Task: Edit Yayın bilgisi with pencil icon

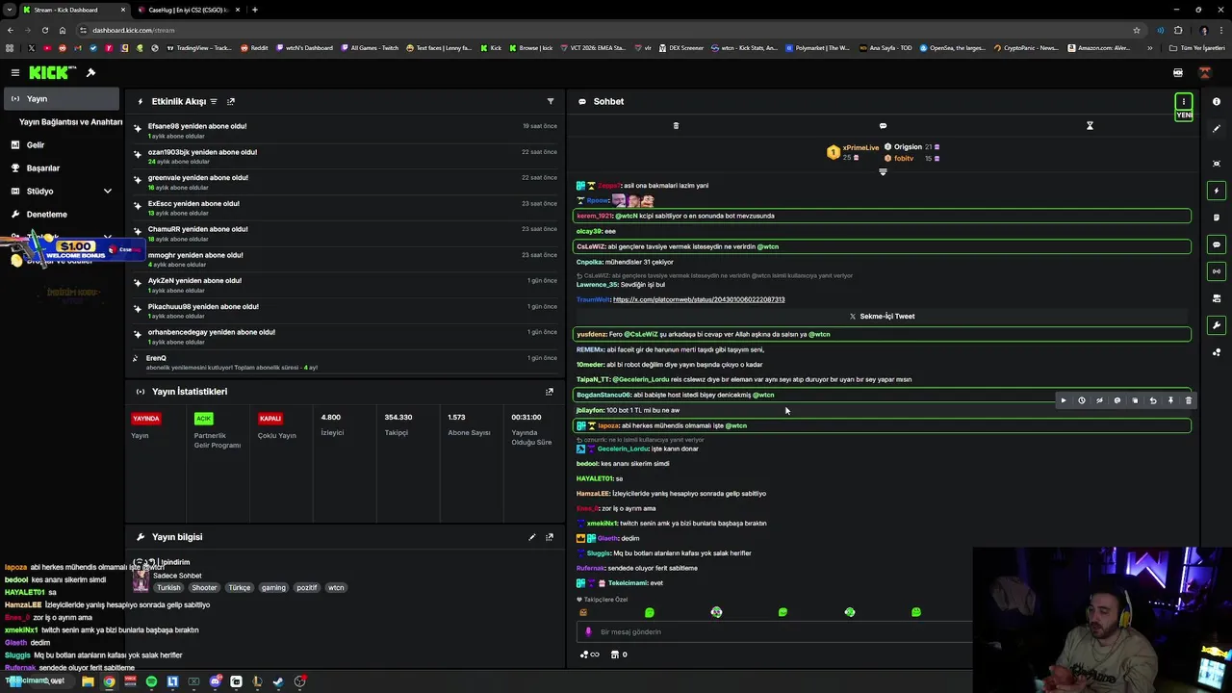Action: click(531, 537)
